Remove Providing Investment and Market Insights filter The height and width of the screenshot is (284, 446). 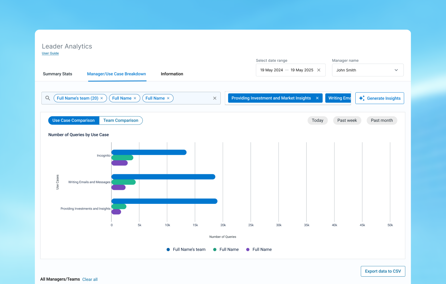coord(317,98)
